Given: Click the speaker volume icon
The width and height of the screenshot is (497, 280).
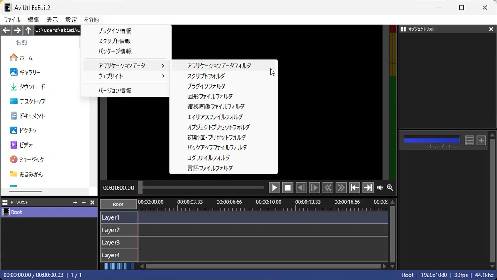Looking at the screenshot, I should coord(380,188).
